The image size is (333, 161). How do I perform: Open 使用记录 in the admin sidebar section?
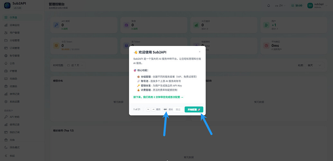(22, 94)
